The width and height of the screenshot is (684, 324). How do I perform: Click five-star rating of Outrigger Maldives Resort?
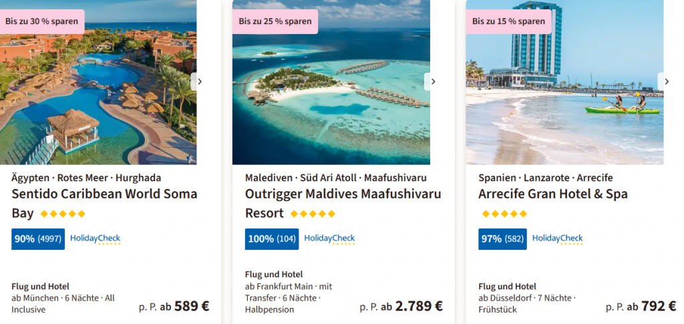tap(313, 214)
